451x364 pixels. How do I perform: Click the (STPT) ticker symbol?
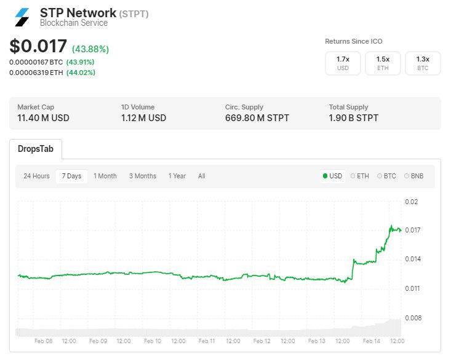pyautogui.click(x=134, y=14)
